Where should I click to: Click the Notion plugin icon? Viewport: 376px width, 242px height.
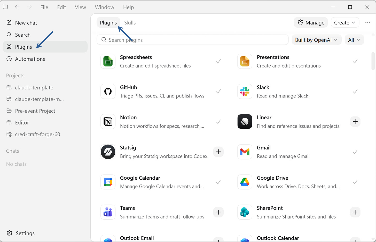[108, 122]
